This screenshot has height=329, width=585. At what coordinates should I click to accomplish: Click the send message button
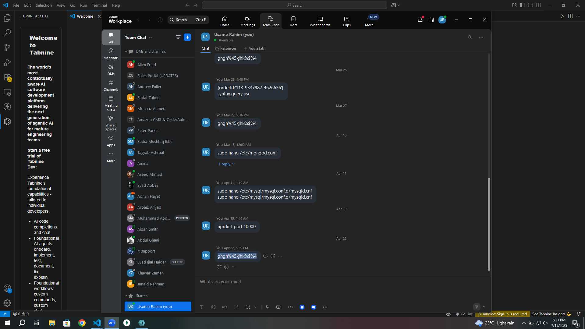pos(477,307)
